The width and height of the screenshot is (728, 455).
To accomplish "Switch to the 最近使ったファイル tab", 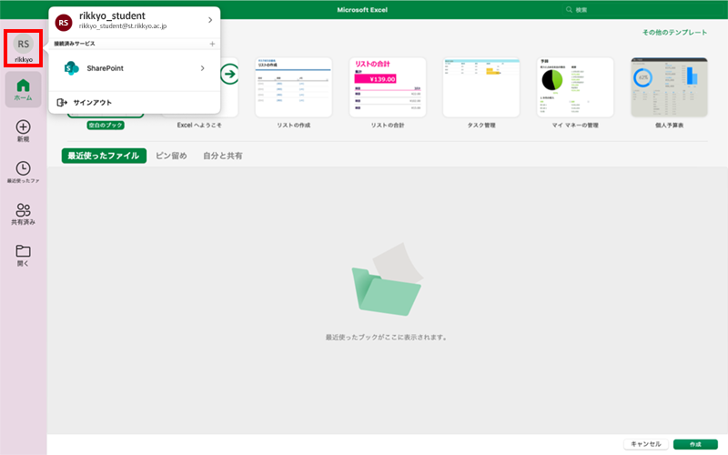I will (x=104, y=156).
